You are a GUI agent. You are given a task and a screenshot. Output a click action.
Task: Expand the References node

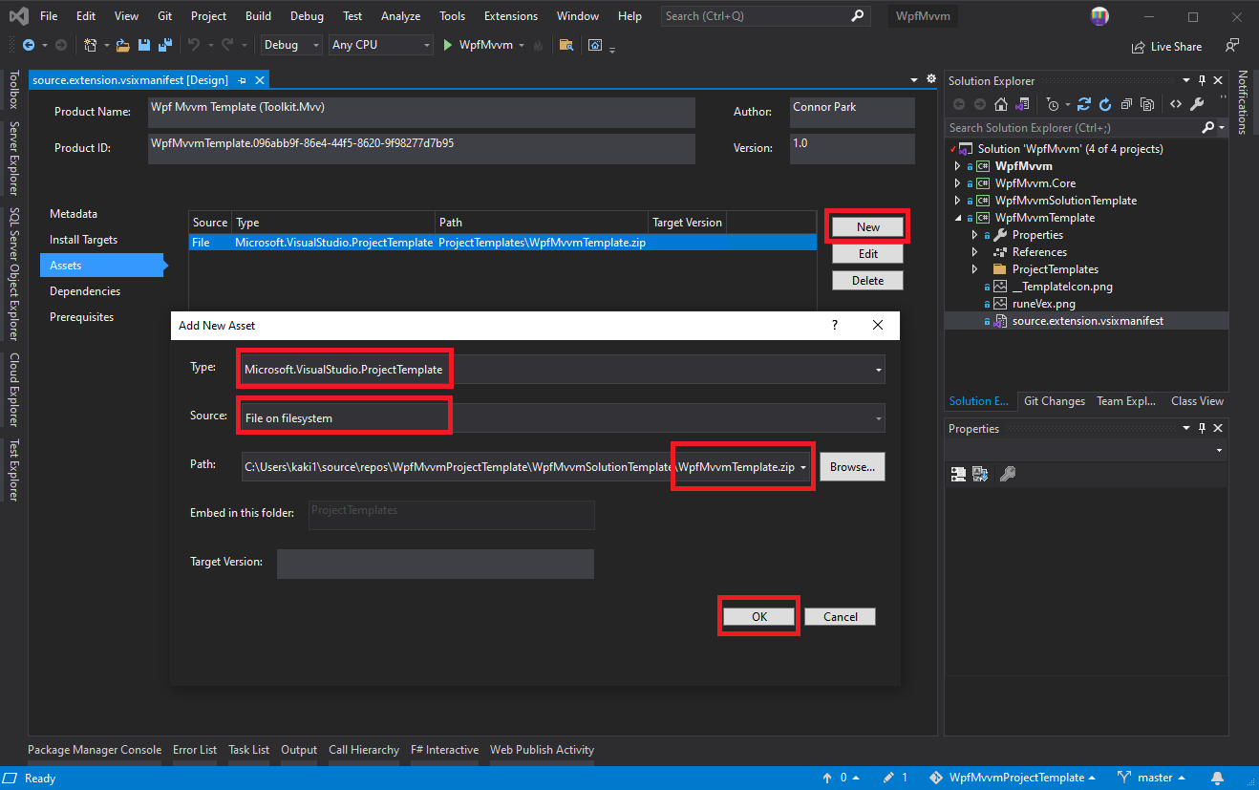(x=974, y=252)
